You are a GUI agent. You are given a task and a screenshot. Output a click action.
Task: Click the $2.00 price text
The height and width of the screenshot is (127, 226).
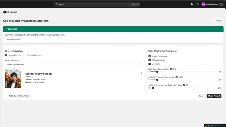pyautogui.click(x=28, y=77)
